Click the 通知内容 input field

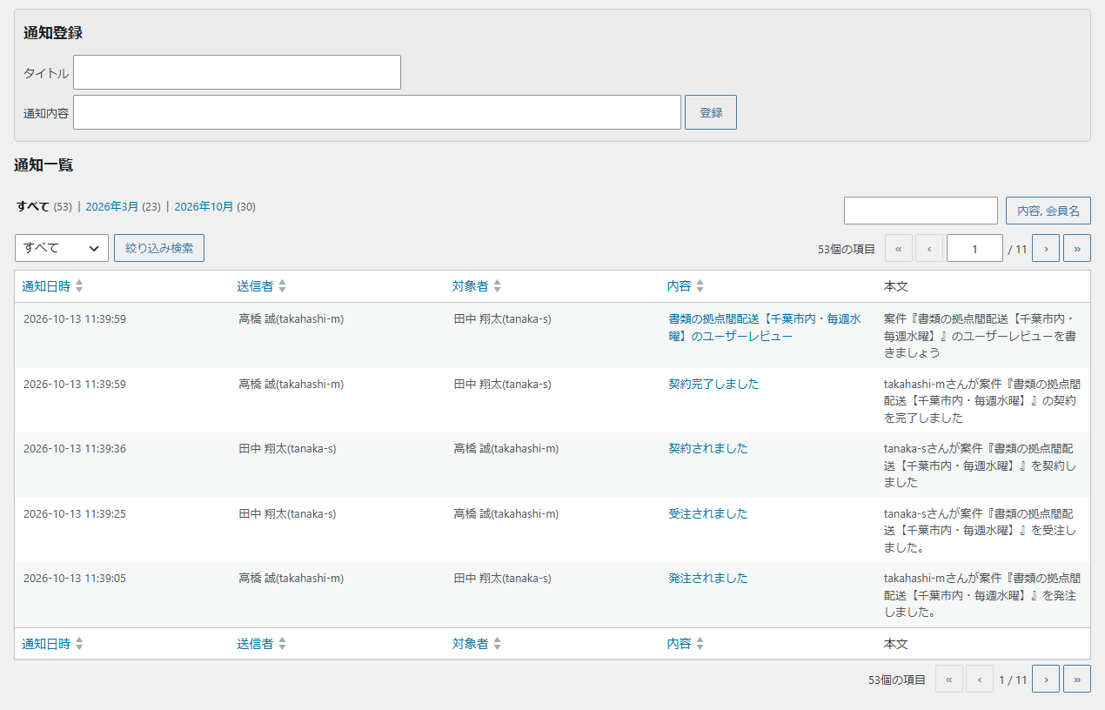coord(377,112)
